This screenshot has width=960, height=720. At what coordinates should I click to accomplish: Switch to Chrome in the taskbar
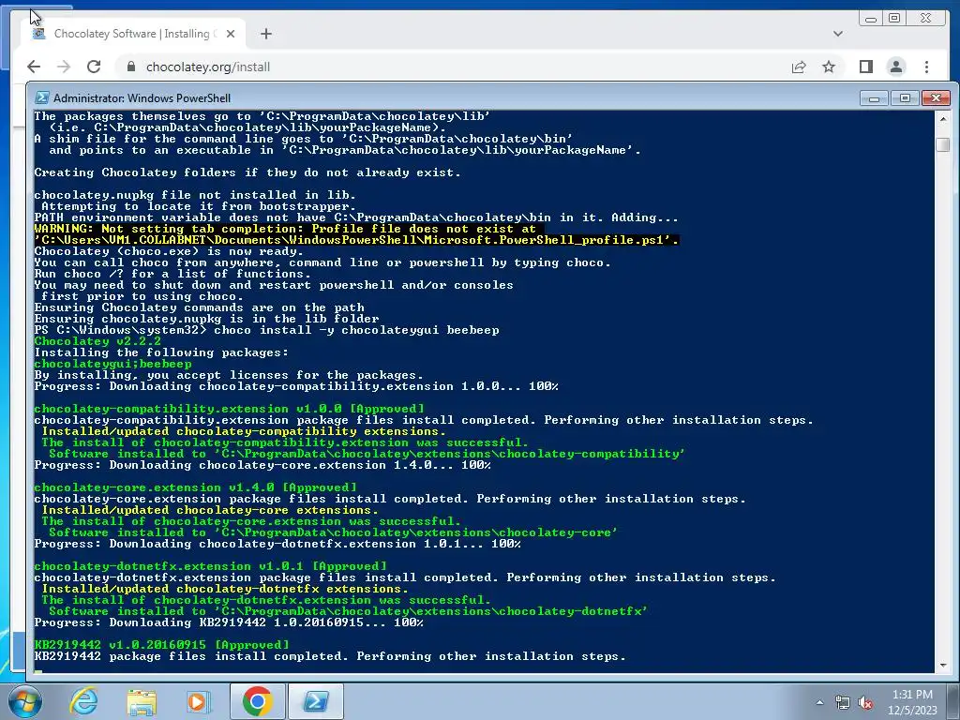coord(257,701)
